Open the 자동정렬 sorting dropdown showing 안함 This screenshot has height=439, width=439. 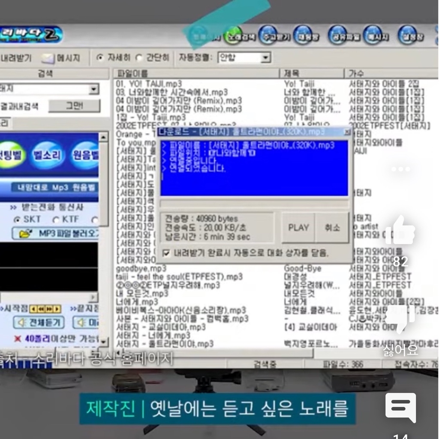(265, 57)
